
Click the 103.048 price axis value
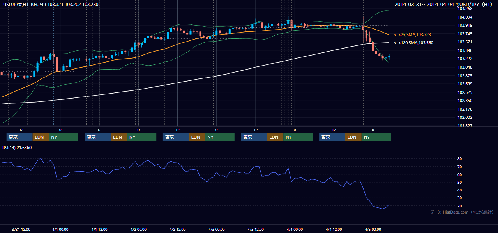[465, 67]
